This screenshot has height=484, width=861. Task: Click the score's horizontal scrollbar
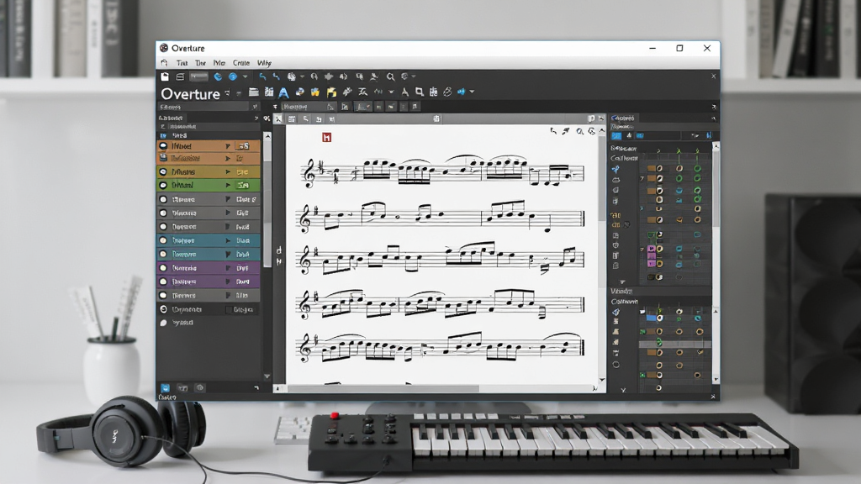[383, 388]
